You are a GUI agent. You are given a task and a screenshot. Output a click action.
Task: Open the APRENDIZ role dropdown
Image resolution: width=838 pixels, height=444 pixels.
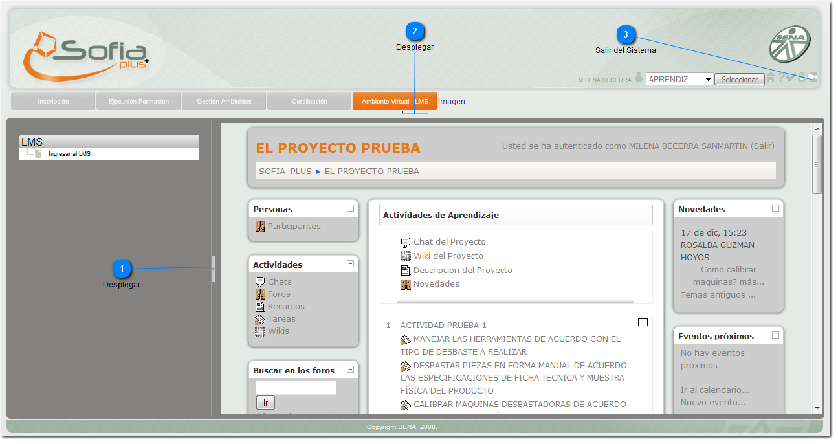(x=679, y=80)
